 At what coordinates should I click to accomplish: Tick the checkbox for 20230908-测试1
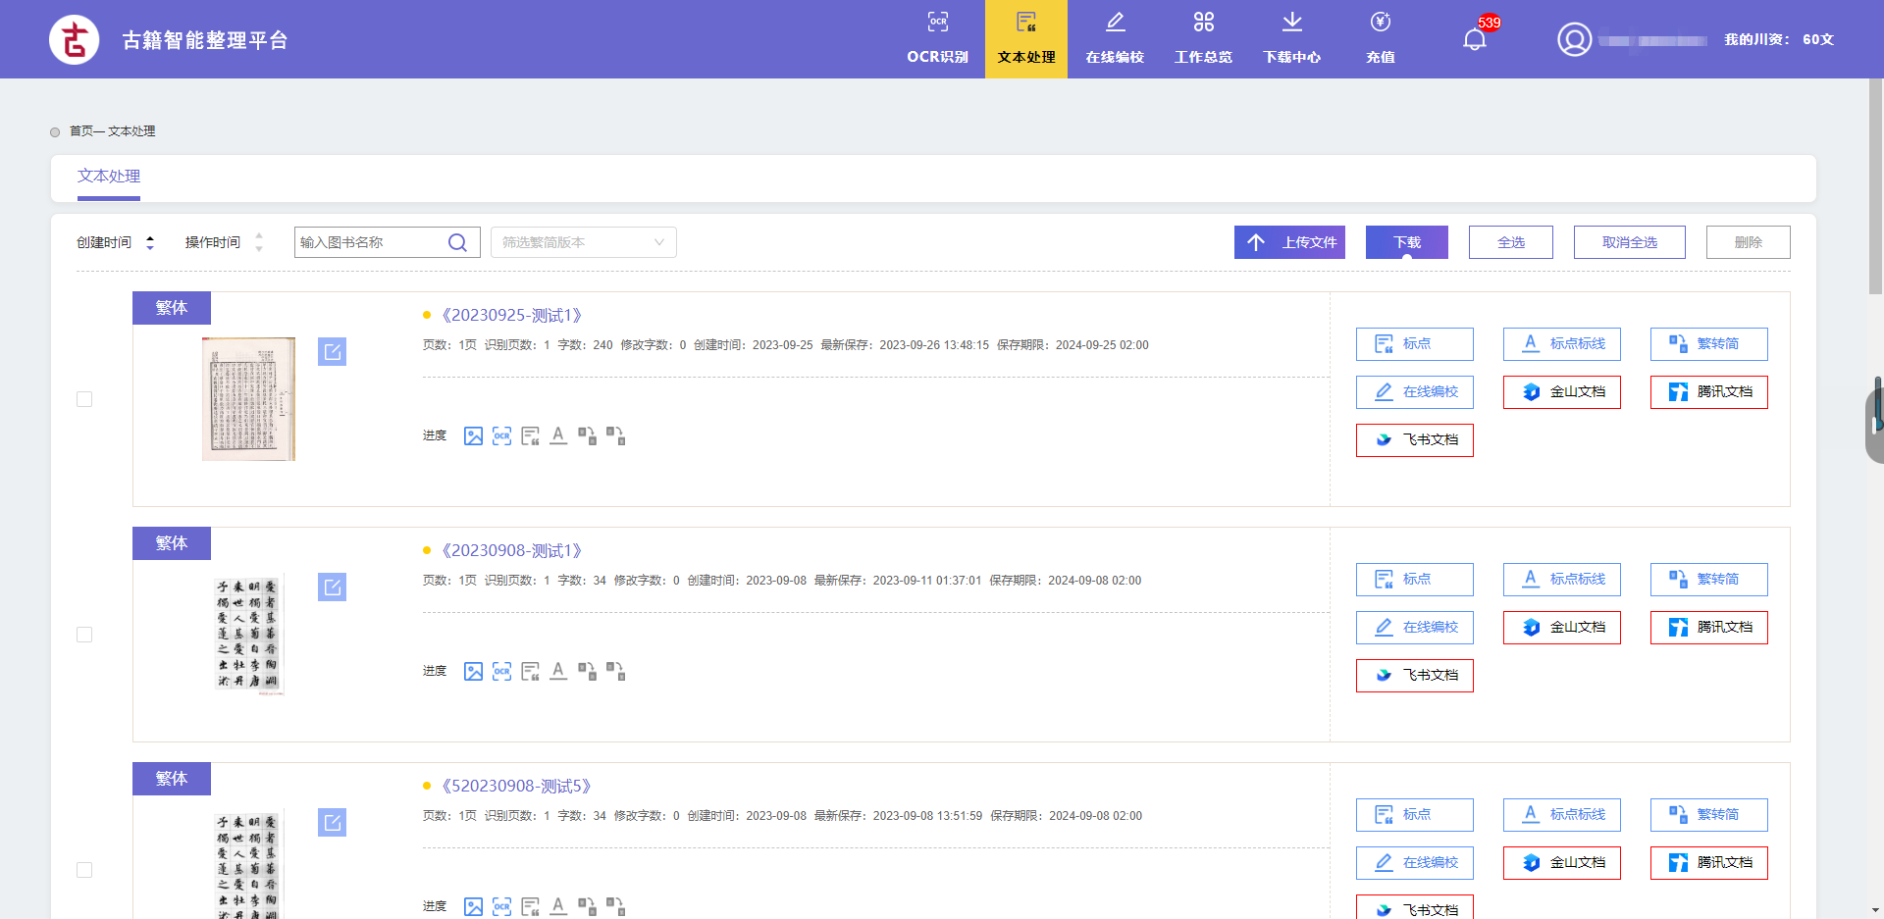(x=84, y=635)
